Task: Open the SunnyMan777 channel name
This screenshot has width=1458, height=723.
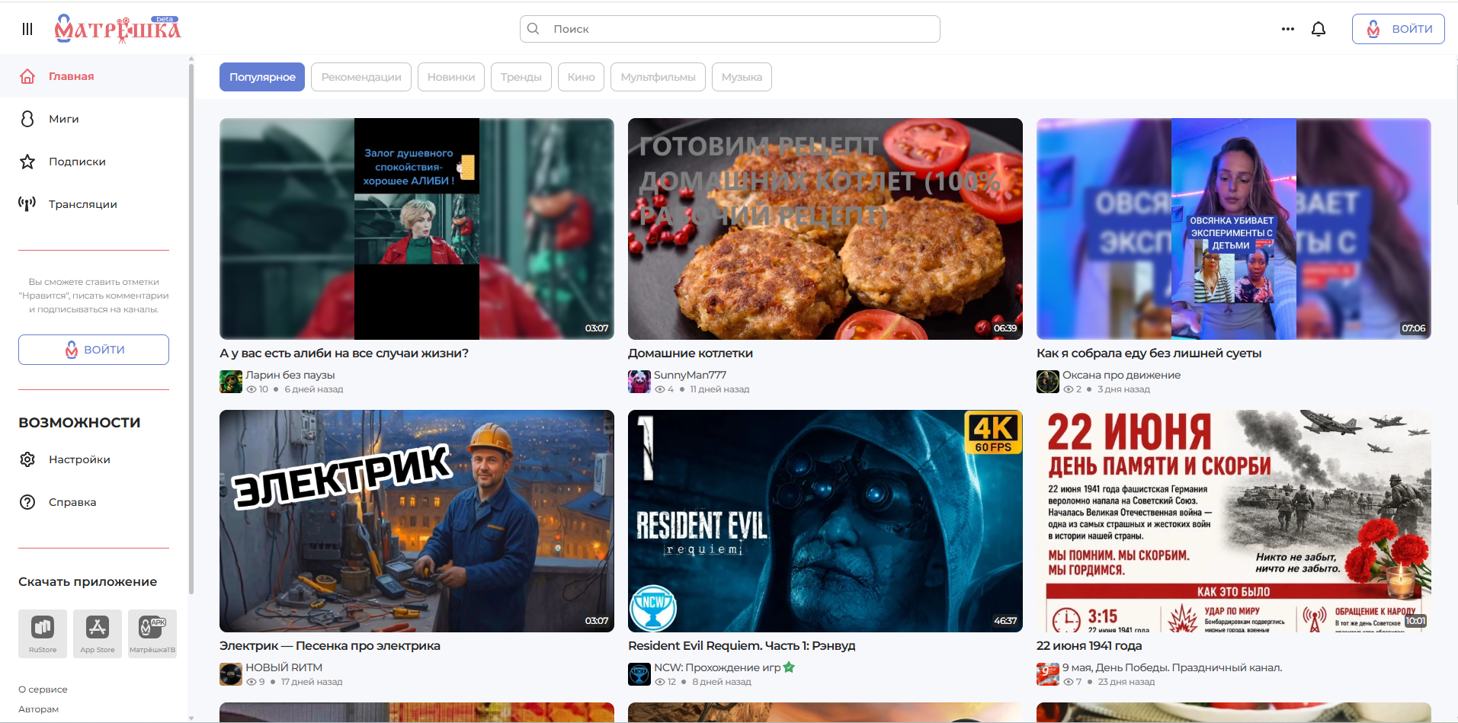Action: (690, 375)
